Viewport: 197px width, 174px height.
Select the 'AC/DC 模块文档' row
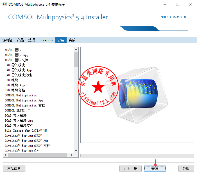click(x=39, y=60)
